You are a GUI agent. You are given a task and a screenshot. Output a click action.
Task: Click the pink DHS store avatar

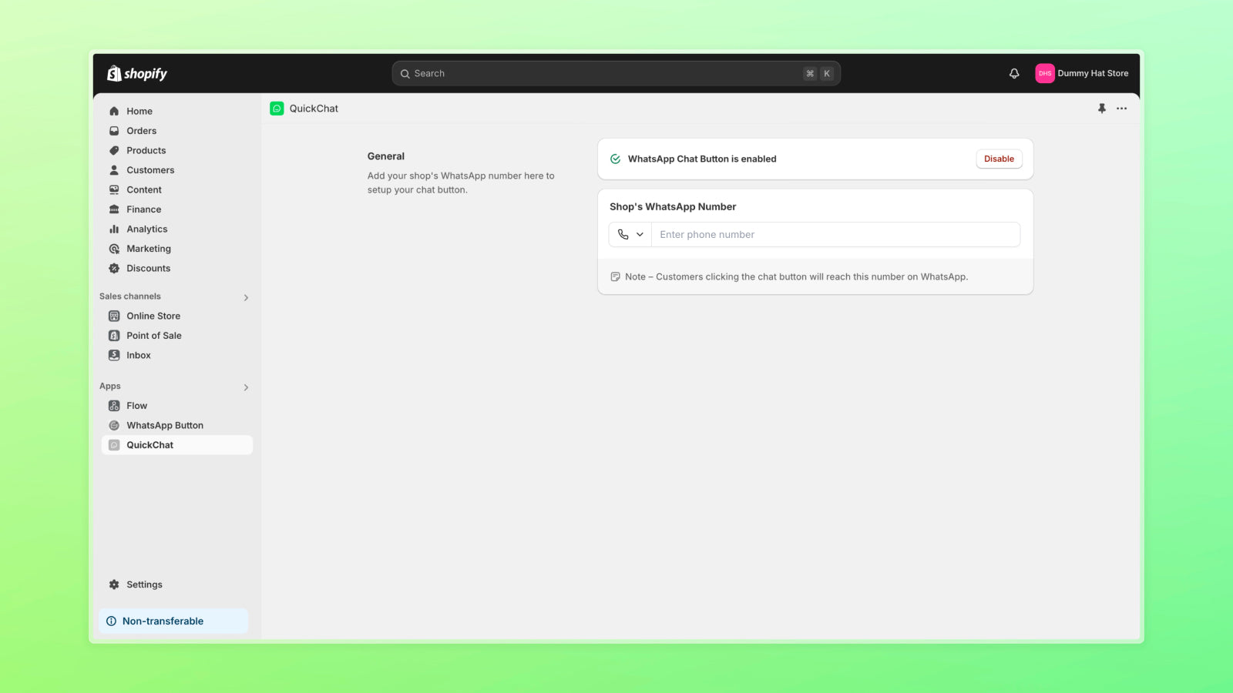tap(1044, 73)
